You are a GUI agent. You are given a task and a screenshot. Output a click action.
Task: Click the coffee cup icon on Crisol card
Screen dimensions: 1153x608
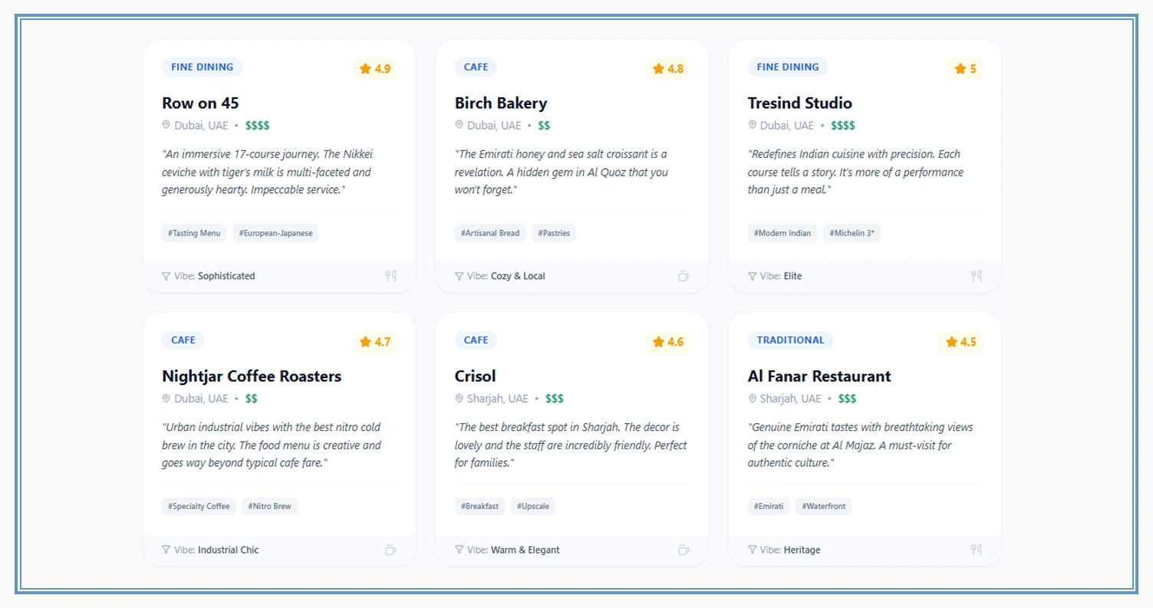pyautogui.click(x=684, y=550)
